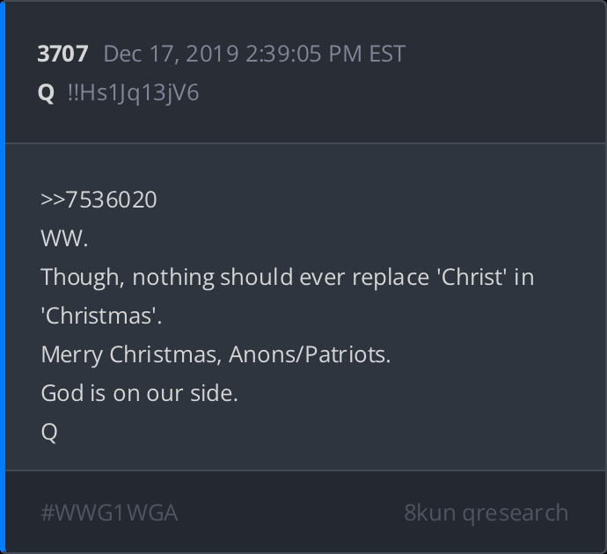
Task: Click 'God is on our side.' line
Action: click(139, 393)
